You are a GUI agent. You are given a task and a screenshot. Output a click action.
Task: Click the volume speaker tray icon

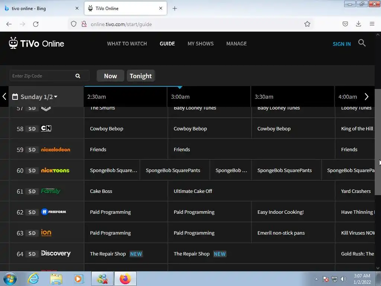point(343,279)
